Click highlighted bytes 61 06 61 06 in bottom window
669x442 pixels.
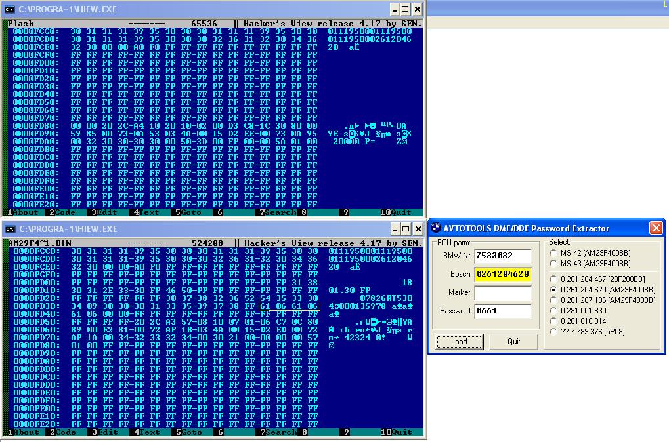(289, 306)
